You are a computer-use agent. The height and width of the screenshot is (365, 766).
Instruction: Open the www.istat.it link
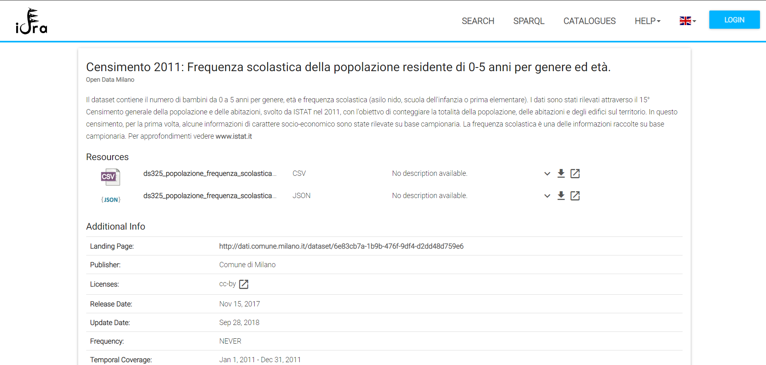coord(234,136)
